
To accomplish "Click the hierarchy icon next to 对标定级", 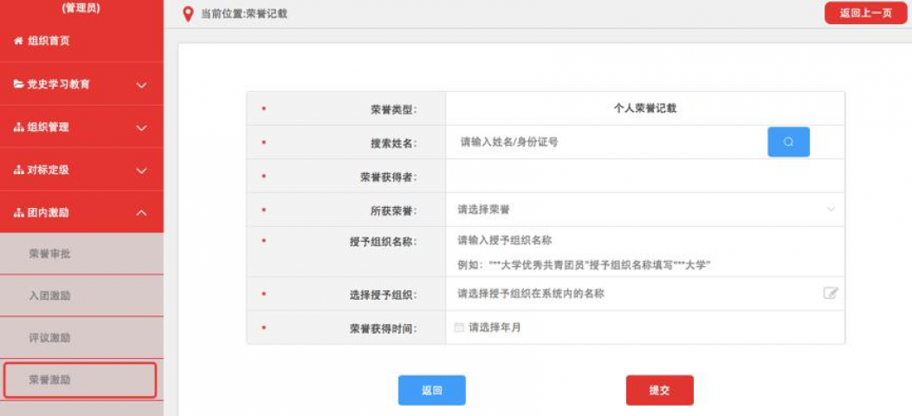I will pos(18,171).
